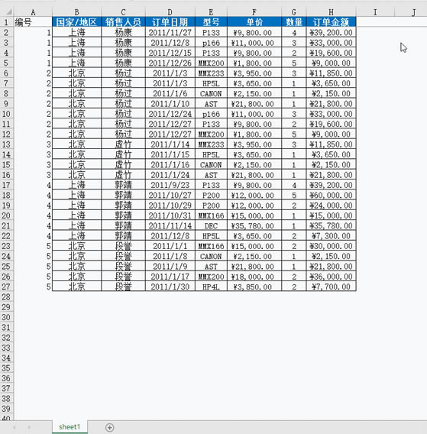
Task: Click the 数量 header cell
Action: pos(294,22)
